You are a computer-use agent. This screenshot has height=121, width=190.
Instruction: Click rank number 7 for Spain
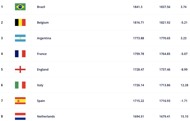[x=2, y=101]
